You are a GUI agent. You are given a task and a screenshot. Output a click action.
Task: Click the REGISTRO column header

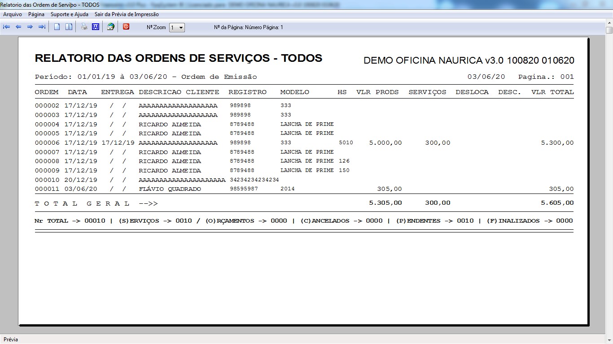tap(247, 92)
